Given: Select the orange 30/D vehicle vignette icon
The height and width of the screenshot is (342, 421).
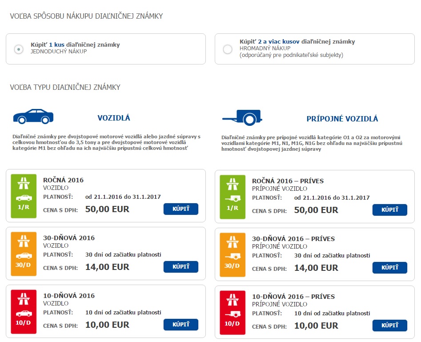Looking at the screenshot, I should point(24,254).
